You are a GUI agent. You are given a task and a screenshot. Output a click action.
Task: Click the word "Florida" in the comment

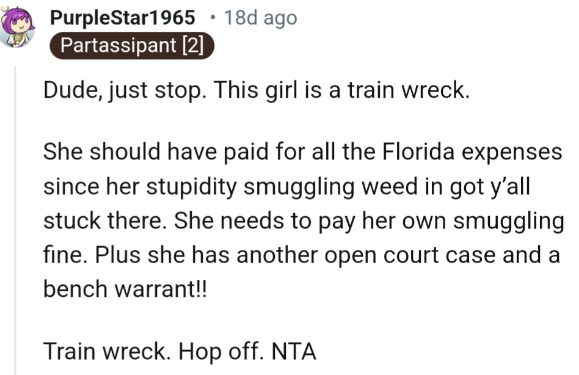[418, 151]
